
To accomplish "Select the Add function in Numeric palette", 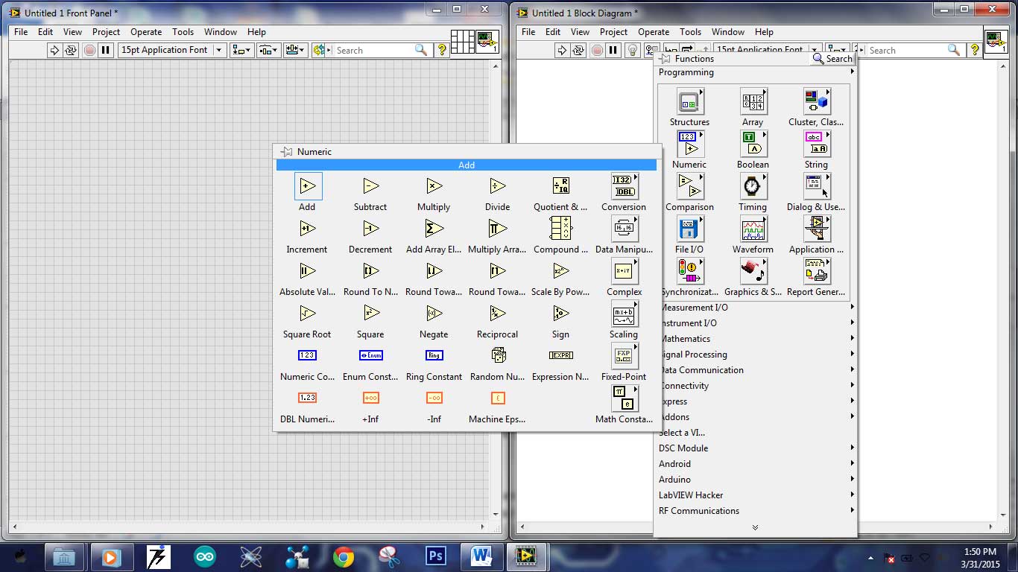I will tap(307, 186).
